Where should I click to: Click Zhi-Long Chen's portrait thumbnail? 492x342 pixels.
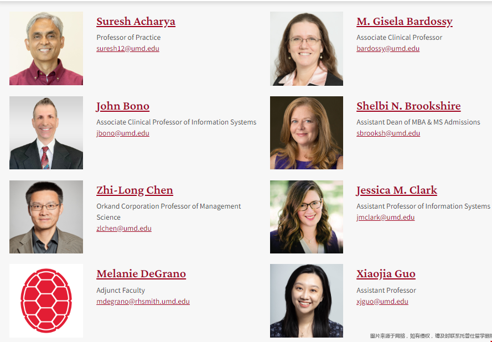pyautogui.click(x=46, y=217)
